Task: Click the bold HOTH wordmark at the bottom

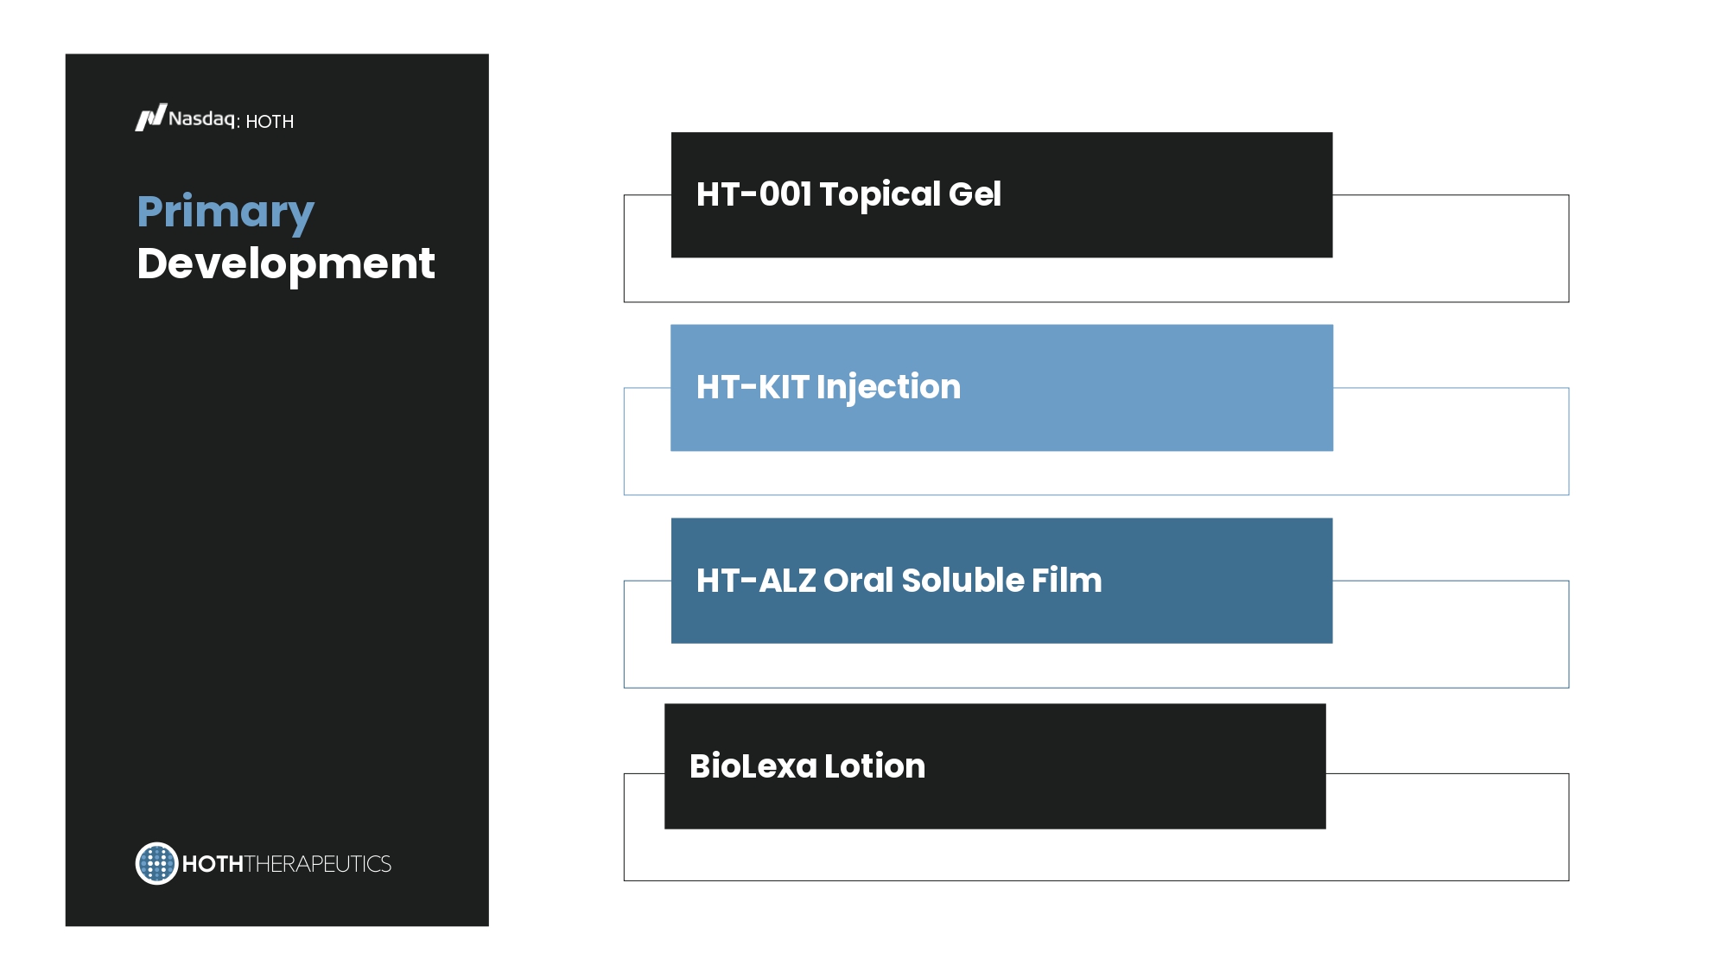Action: [213, 864]
